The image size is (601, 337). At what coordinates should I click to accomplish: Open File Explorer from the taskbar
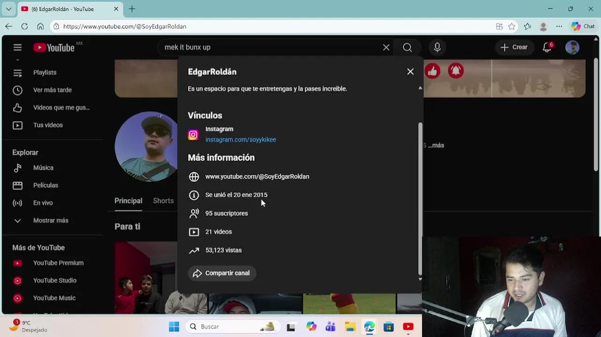(x=350, y=327)
